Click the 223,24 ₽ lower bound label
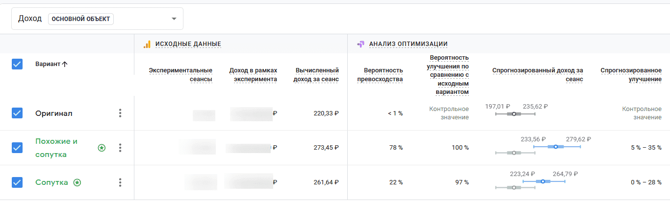Screen dimensions: 670x201 click(x=522, y=174)
